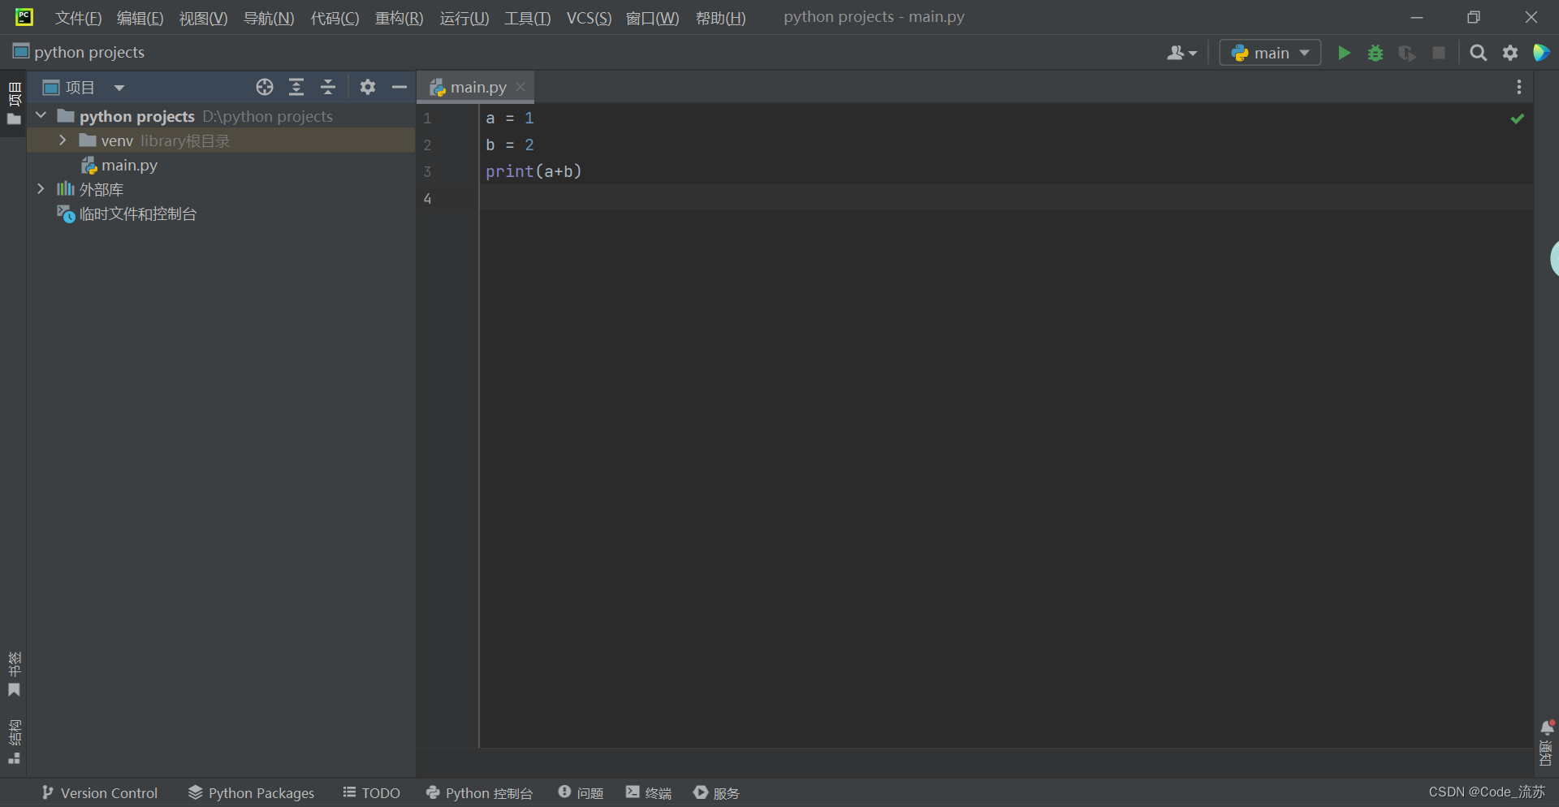Viewport: 1559px width, 807px height.
Task: Toggle the Project tool window on left strip
Action: (14, 103)
